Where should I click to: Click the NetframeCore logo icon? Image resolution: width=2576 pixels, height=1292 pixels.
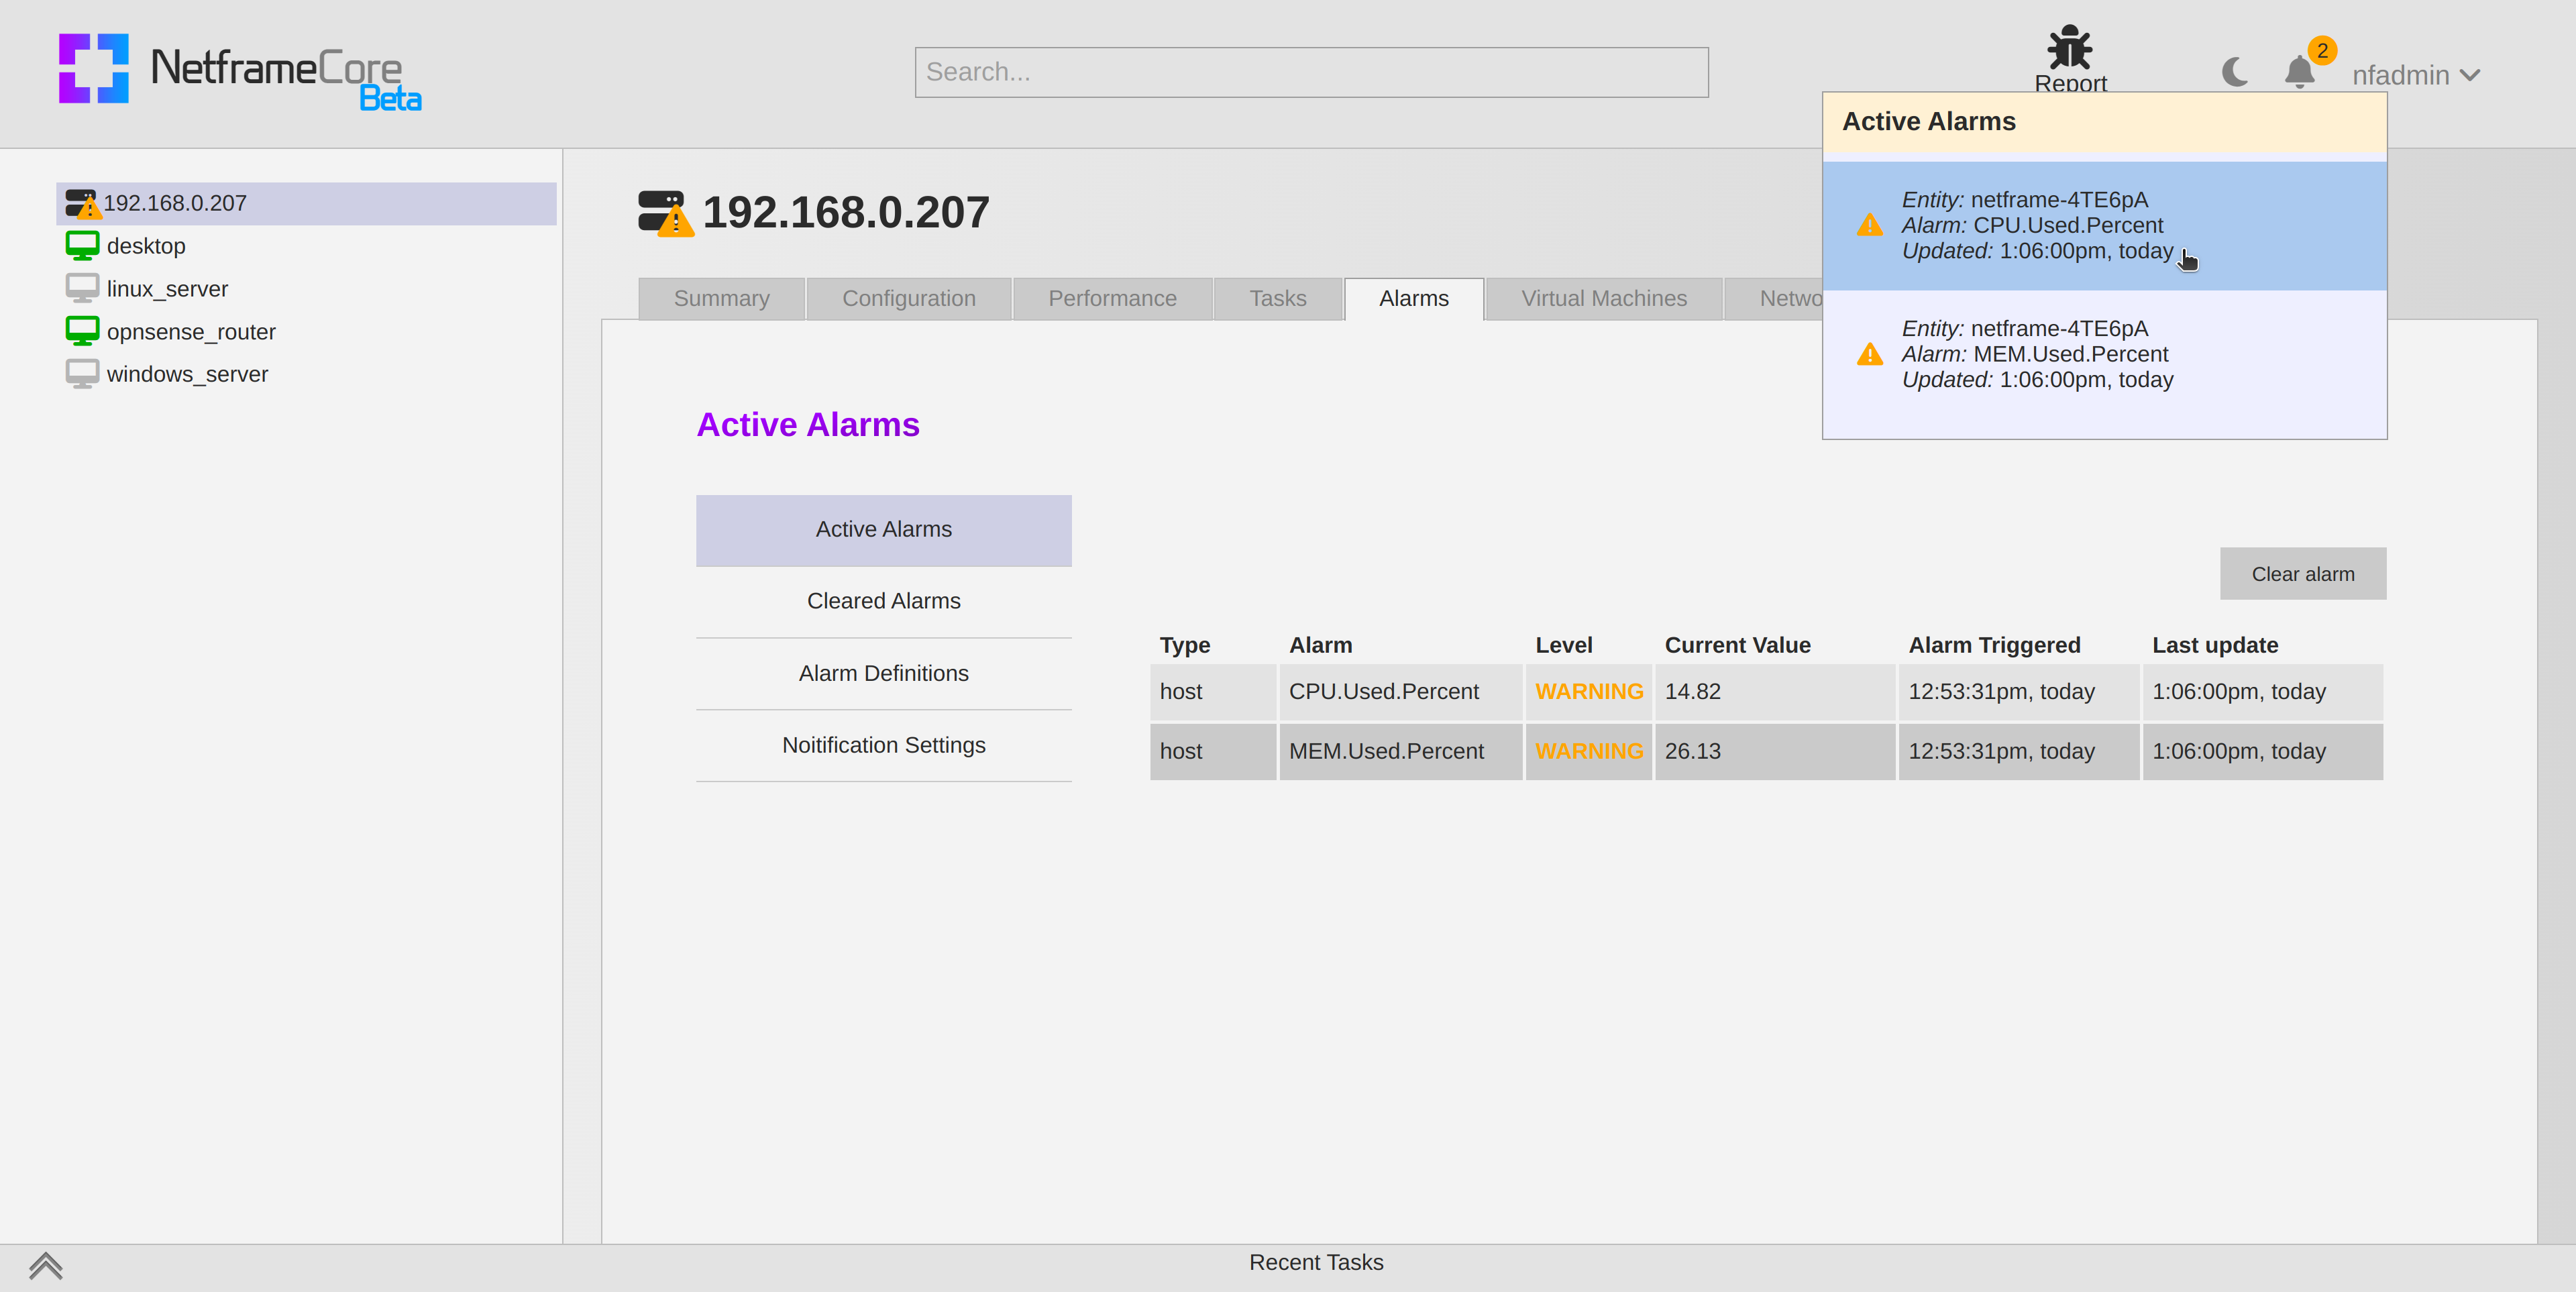click(93, 68)
